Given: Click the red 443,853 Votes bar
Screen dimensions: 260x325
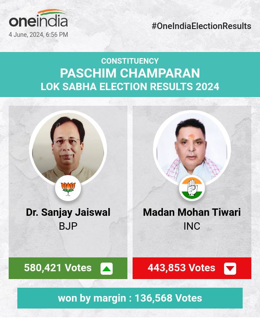Looking at the screenshot, I should [181, 268].
